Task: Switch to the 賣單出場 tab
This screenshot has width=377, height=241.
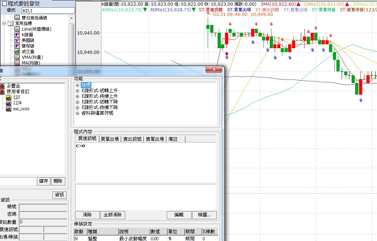Action: (x=155, y=139)
